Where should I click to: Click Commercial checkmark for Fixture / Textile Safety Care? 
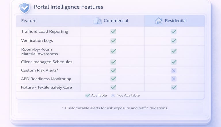tap(113, 87)
